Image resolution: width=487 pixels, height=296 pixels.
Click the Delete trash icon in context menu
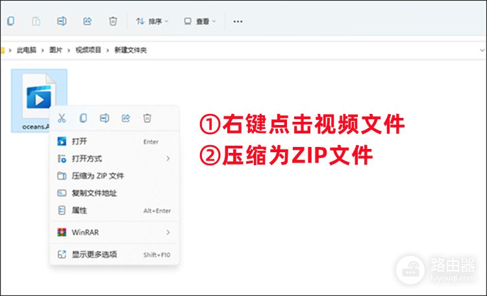click(147, 118)
